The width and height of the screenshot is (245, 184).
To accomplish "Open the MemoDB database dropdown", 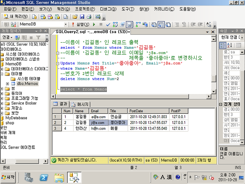I will (x=66, y=25).
